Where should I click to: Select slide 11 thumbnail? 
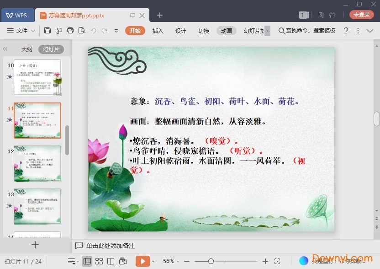pos(37,120)
